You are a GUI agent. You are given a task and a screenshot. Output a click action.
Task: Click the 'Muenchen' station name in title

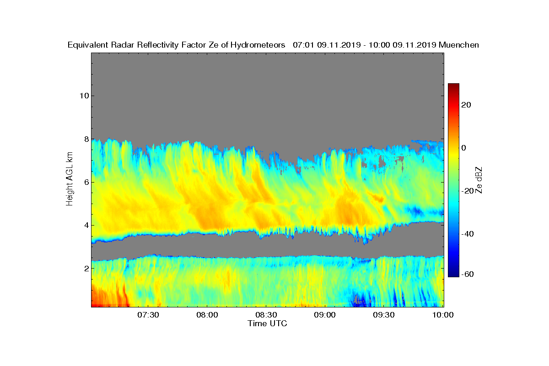click(459, 45)
